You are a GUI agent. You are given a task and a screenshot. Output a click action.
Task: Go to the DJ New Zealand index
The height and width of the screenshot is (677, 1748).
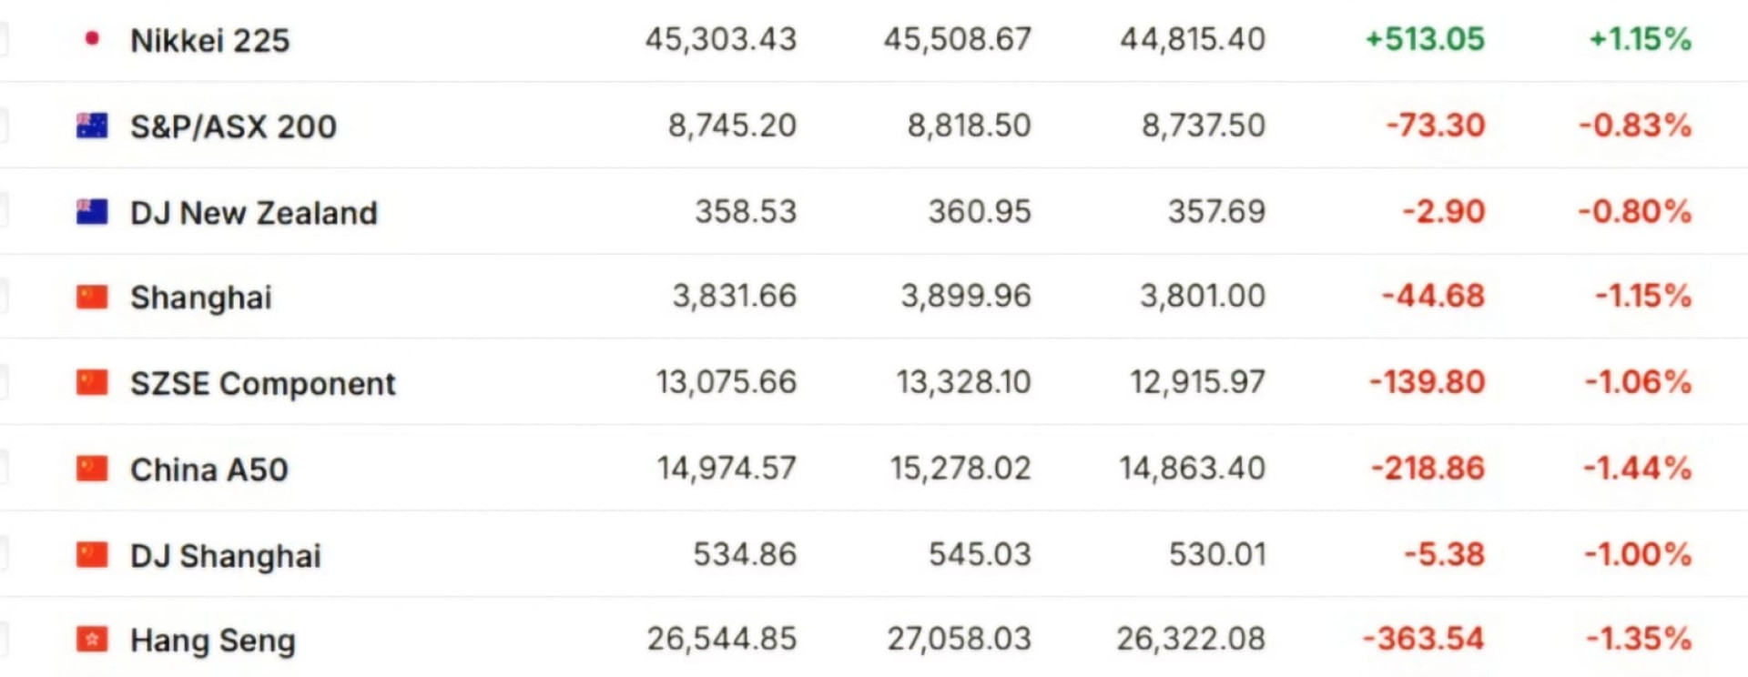pos(253,213)
